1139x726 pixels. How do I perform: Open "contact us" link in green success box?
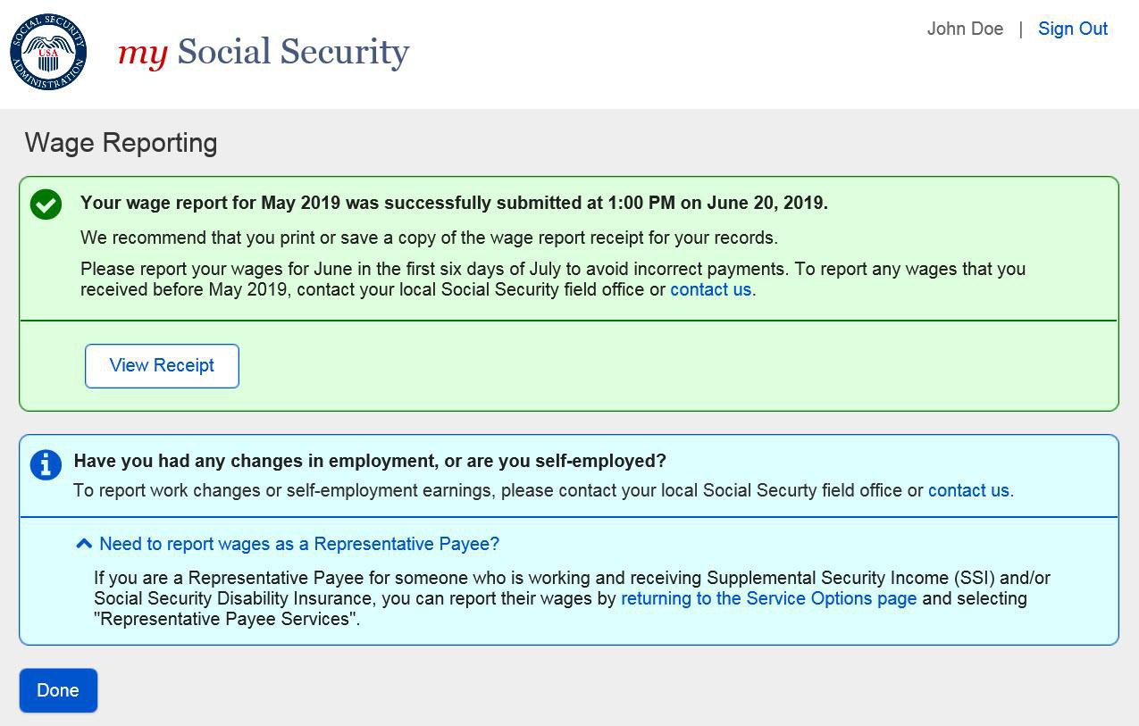point(710,289)
